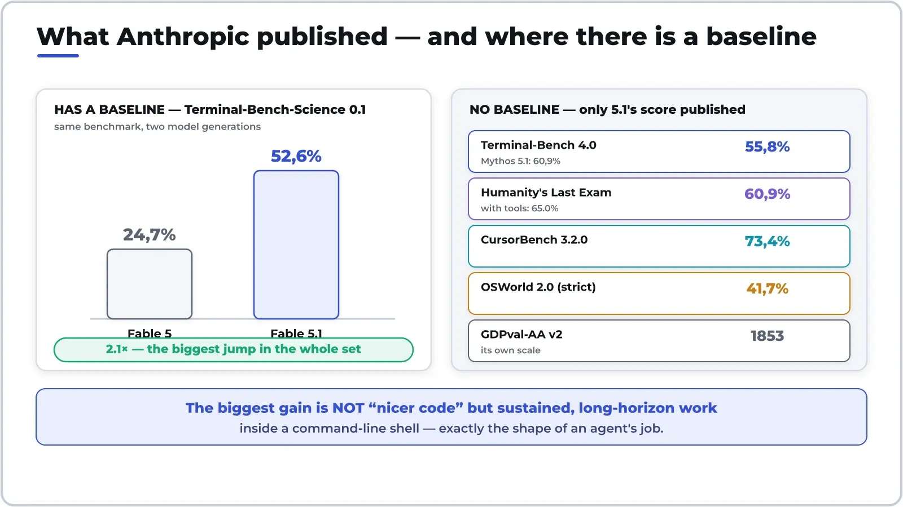Click the "its own scale" note
903x507 pixels.
tap(510, 350)
